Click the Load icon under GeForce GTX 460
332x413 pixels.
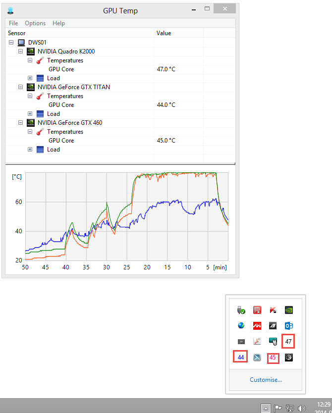[x=40, y=150]
